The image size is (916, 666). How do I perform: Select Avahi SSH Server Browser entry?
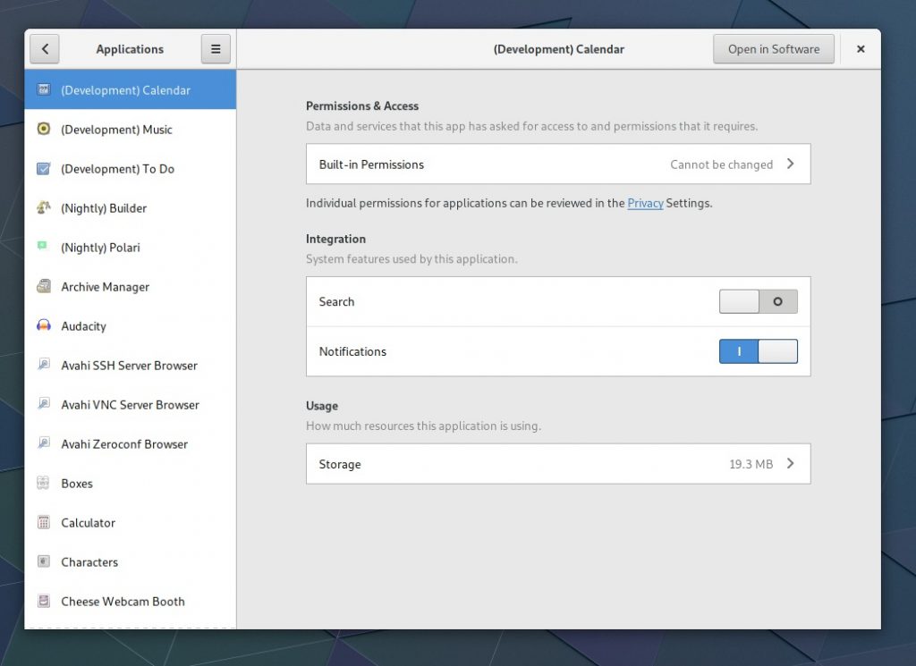click(129, 366)
